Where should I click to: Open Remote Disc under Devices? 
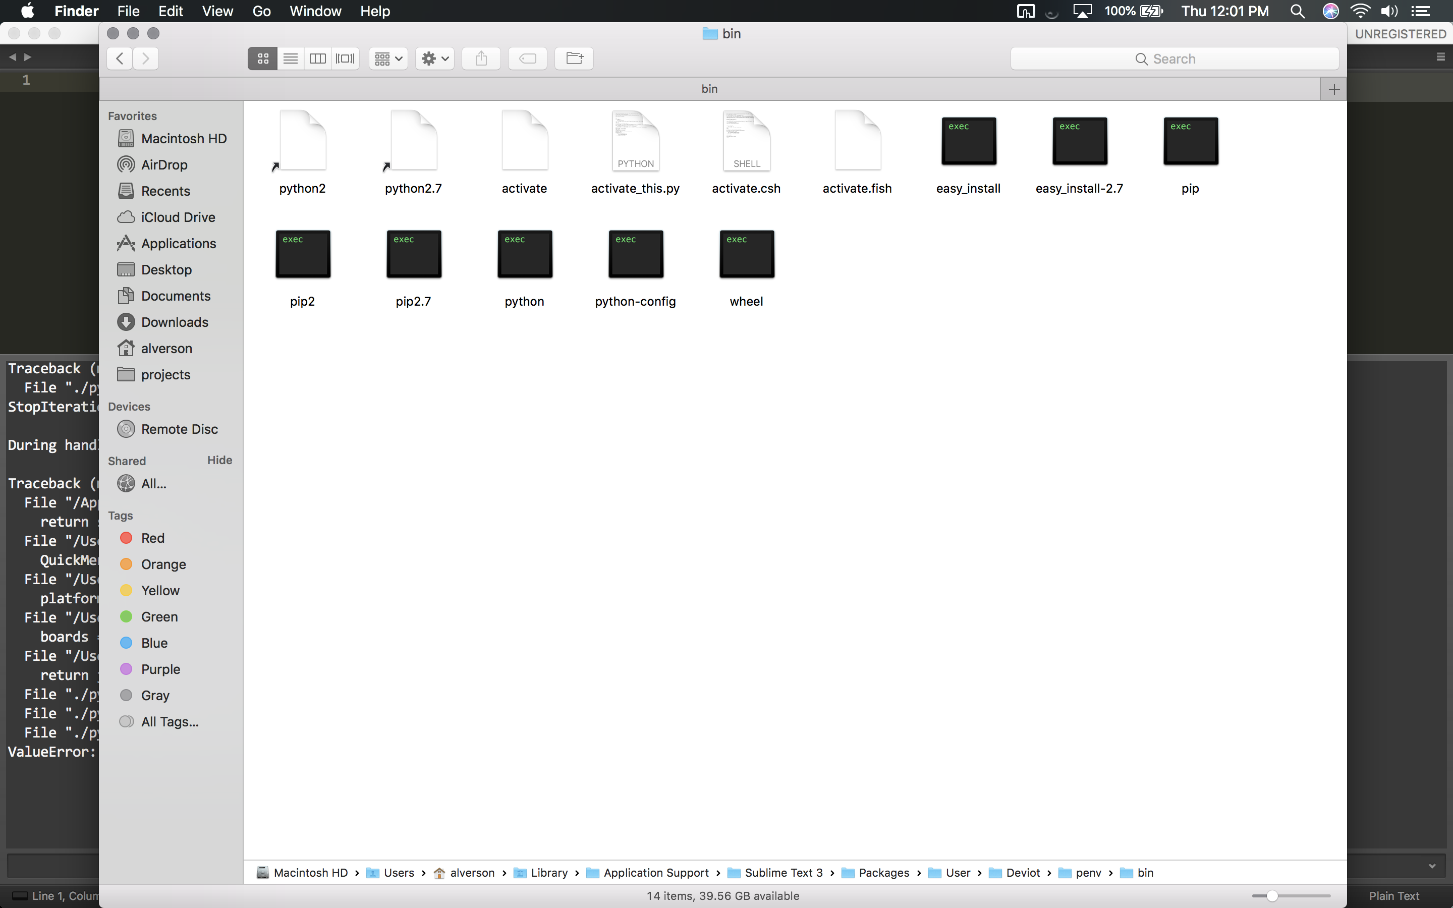pyautogui.click(x=179, y=429)
